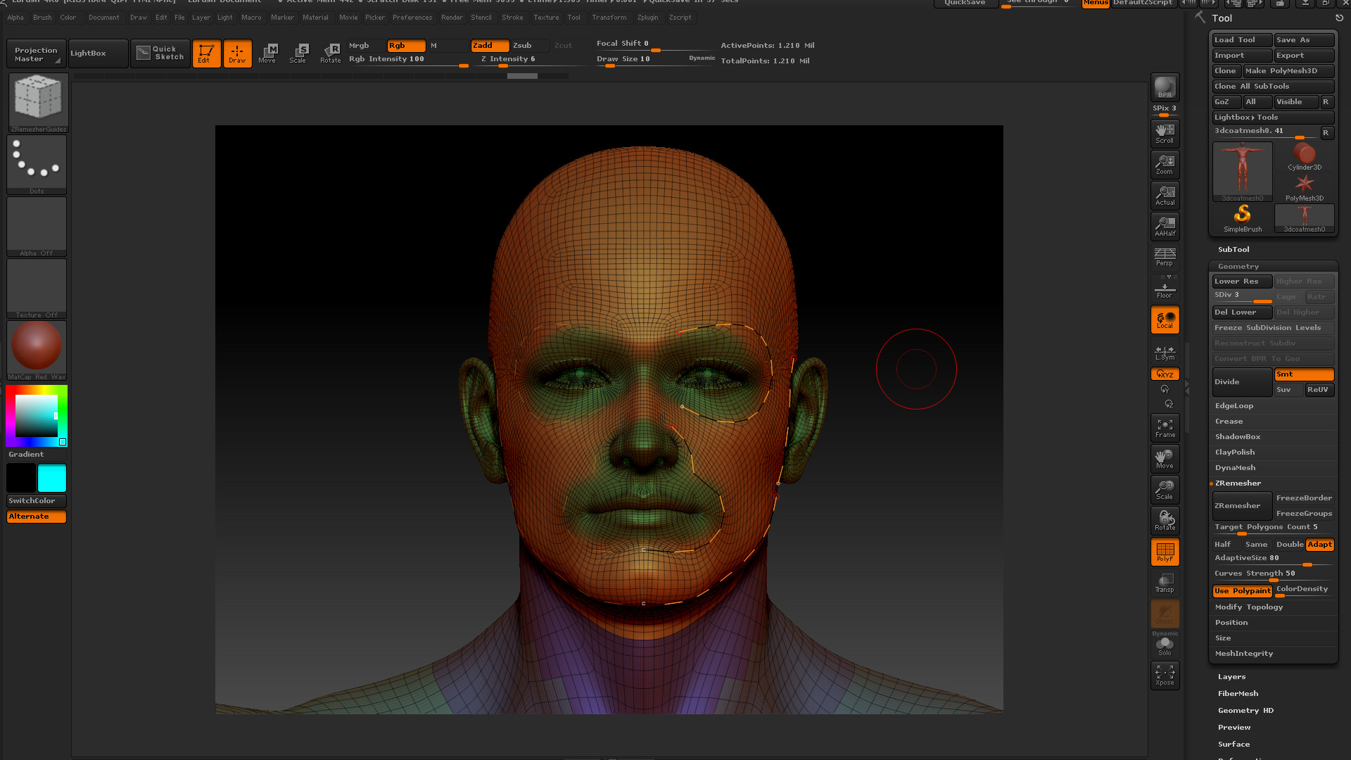Expand the DynaMesh section
The width and height of the screenshot is (1351, 760).
point(1235,468)
